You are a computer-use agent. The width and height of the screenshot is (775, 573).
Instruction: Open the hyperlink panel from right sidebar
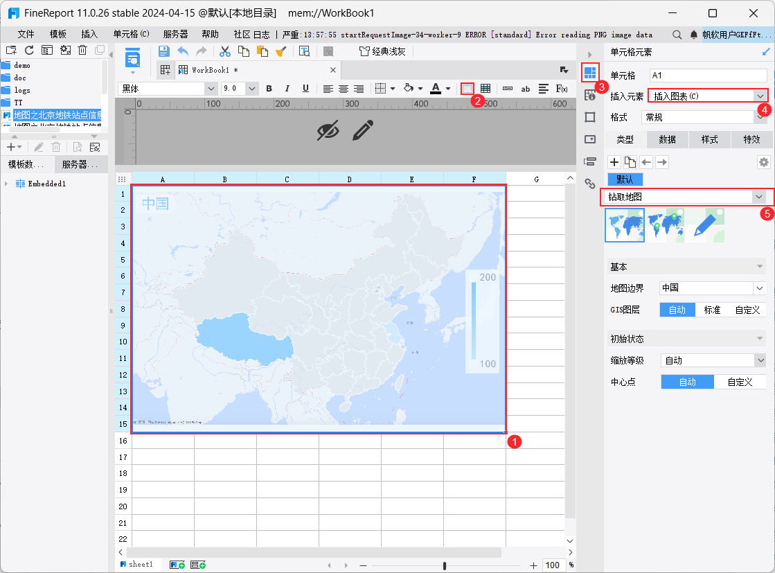coord(590,184)
